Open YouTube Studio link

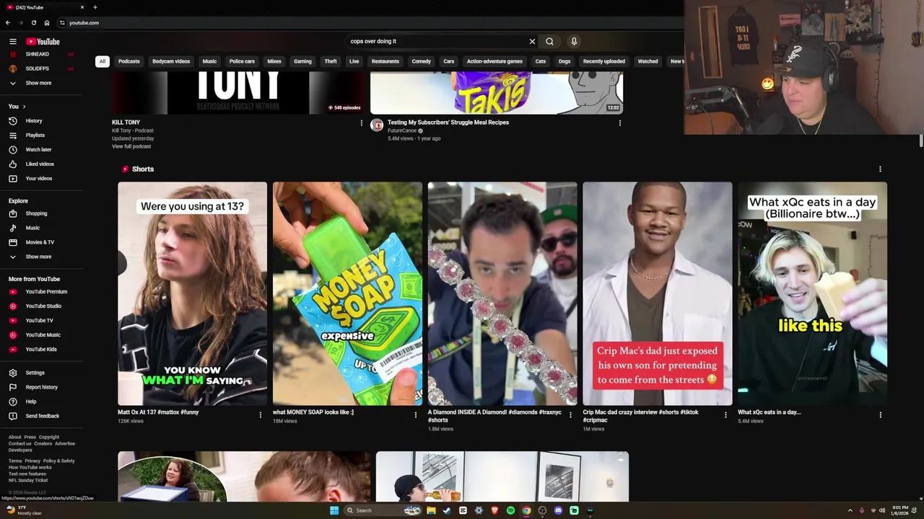(x=42, y=306)
